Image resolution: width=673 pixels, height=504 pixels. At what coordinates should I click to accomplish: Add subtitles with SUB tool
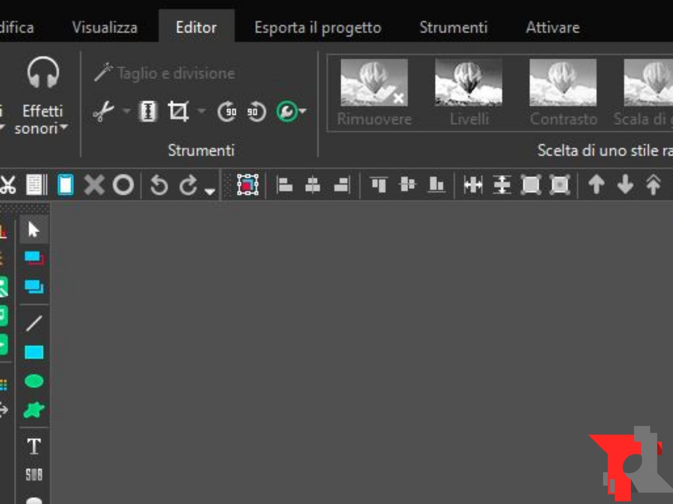(x=34, y=475)
